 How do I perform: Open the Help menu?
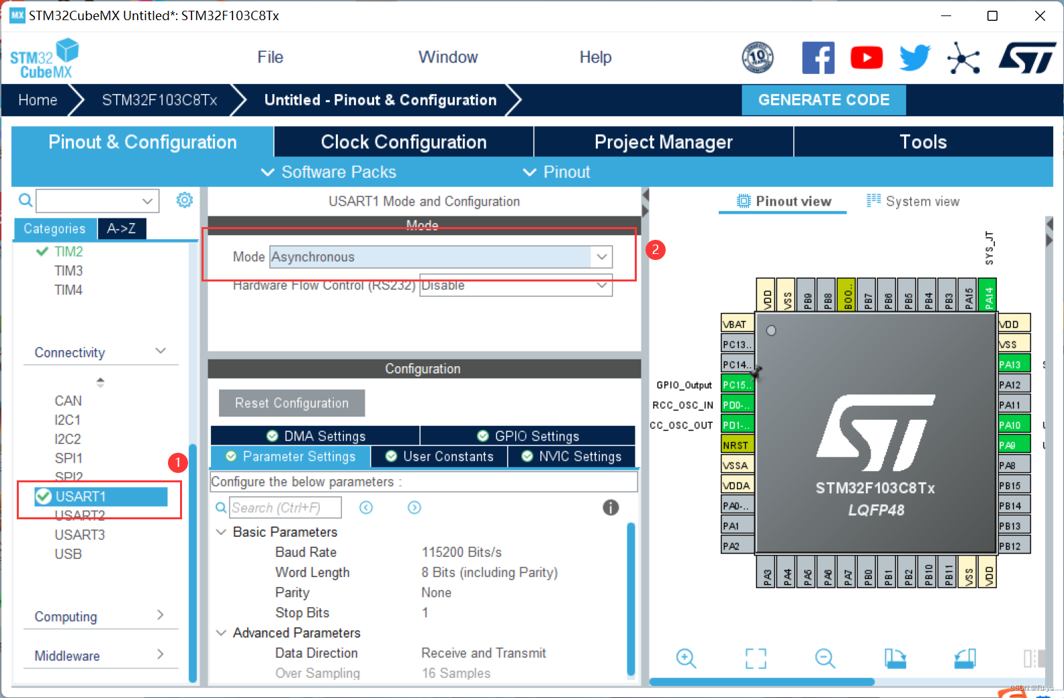point(595,57)
